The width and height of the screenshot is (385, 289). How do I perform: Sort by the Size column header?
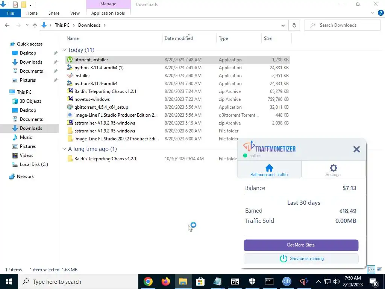point(268,38)
